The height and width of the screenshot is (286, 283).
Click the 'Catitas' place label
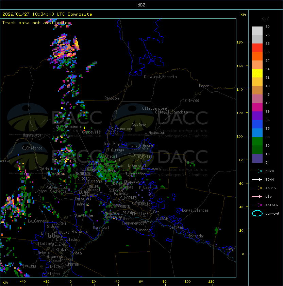(x=177, y=227)
